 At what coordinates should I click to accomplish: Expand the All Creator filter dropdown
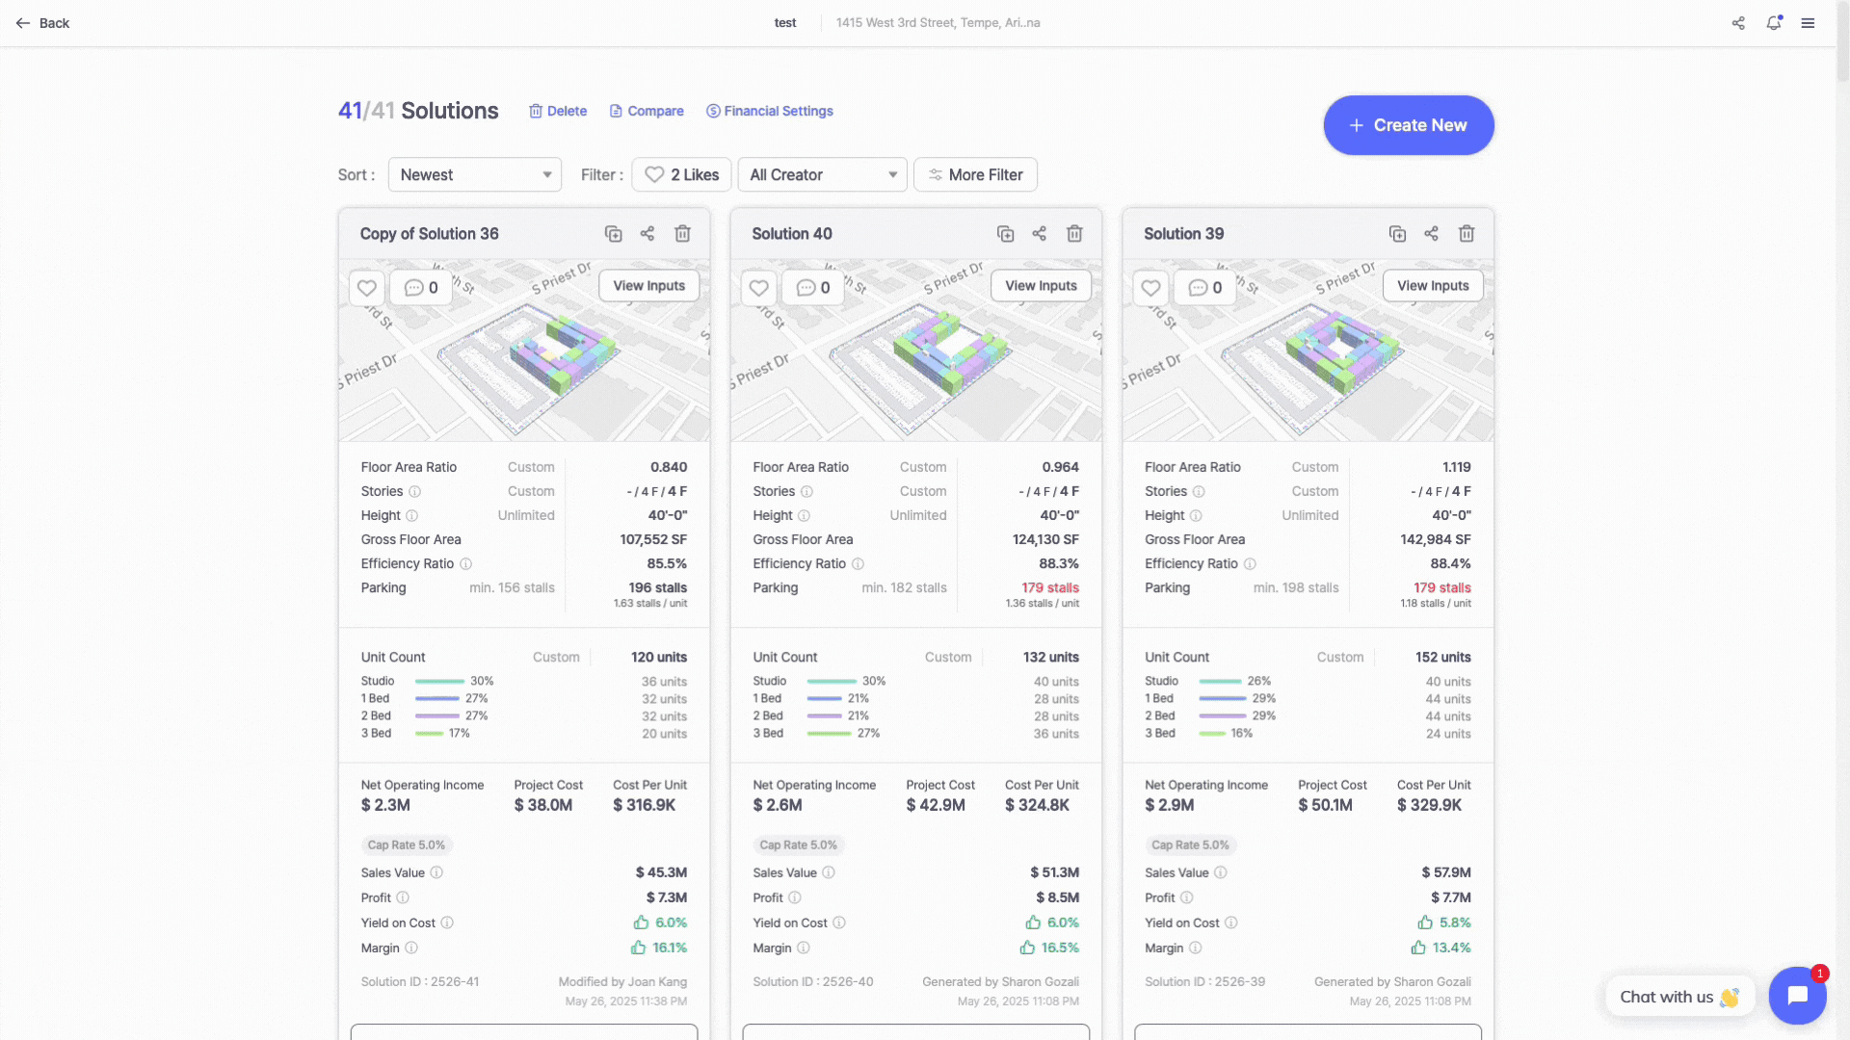coord(822,175)
